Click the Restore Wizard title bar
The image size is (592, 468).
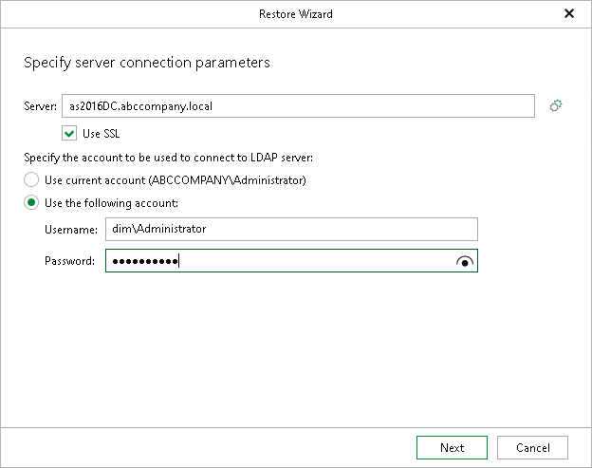(x=296, y=14)
